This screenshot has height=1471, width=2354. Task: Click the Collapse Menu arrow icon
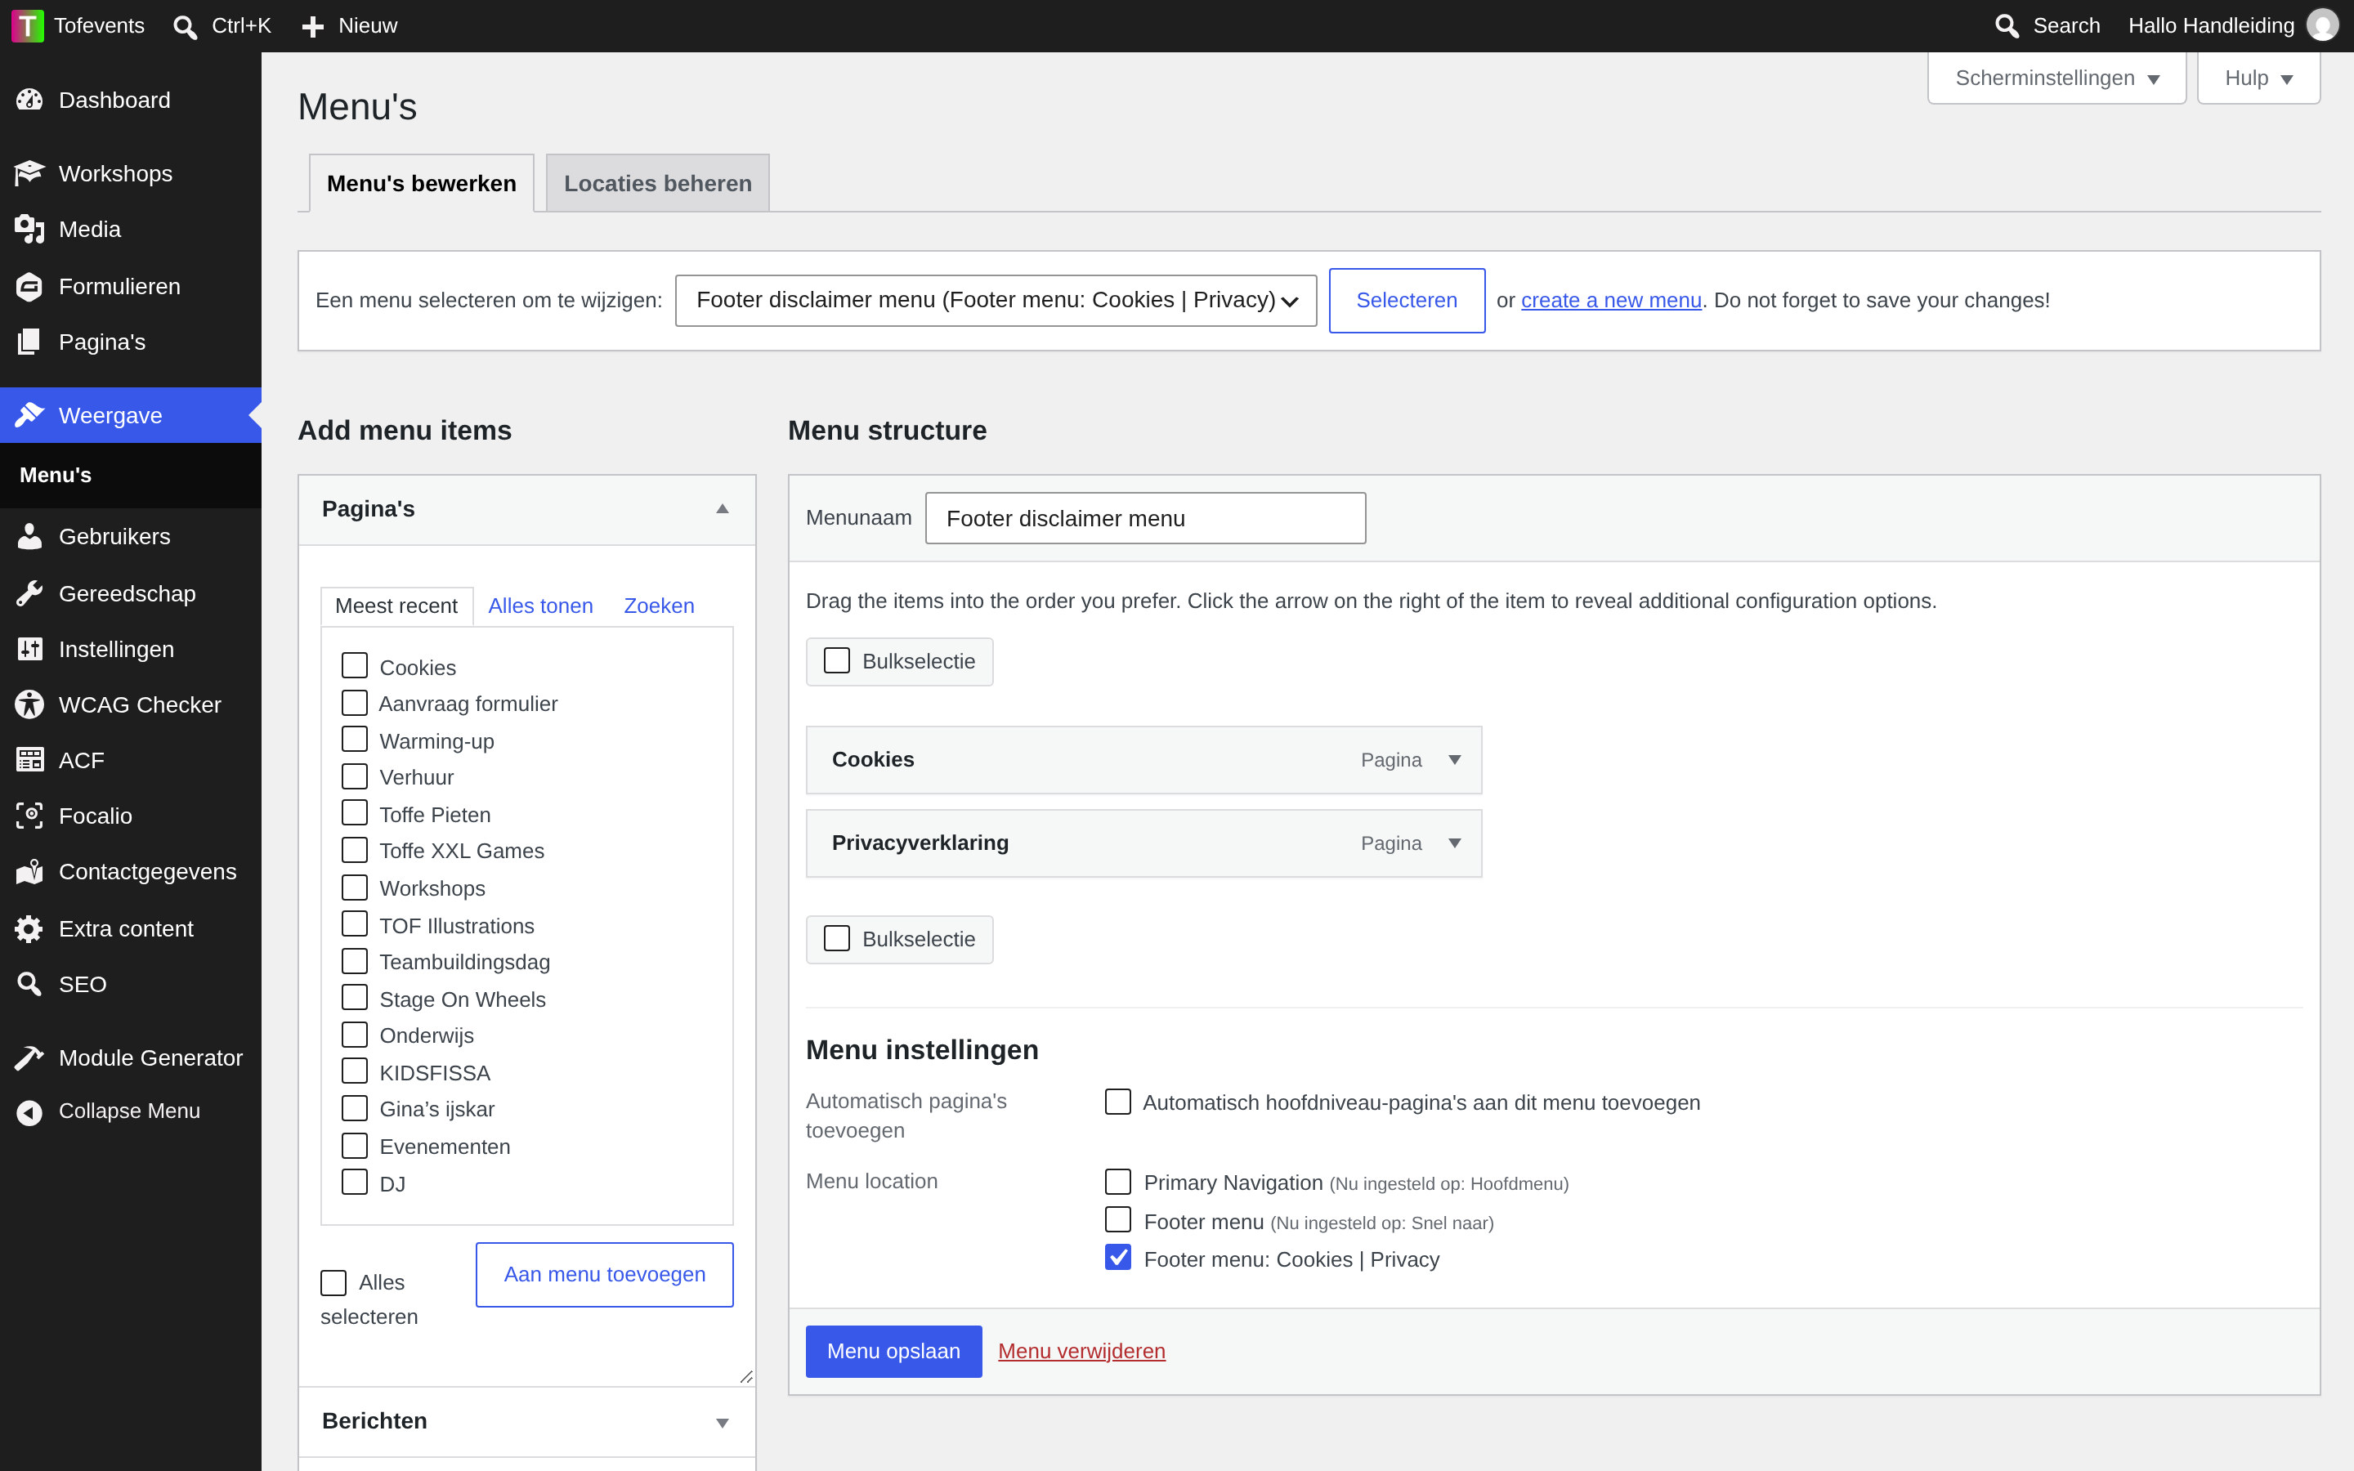tap(29, 1111)
